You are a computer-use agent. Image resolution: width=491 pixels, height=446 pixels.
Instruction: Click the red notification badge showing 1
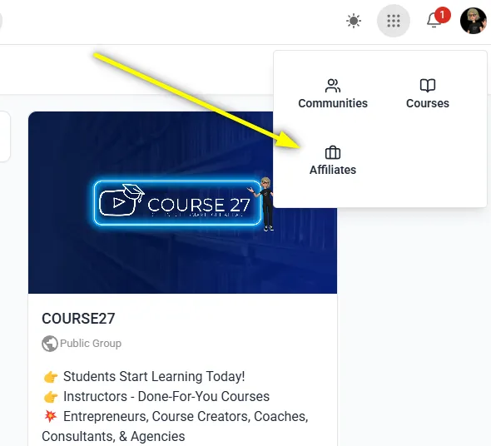(x=442, y=15)
